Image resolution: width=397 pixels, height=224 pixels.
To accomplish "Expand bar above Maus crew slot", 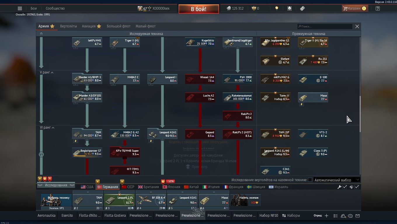I will point(214,192).
